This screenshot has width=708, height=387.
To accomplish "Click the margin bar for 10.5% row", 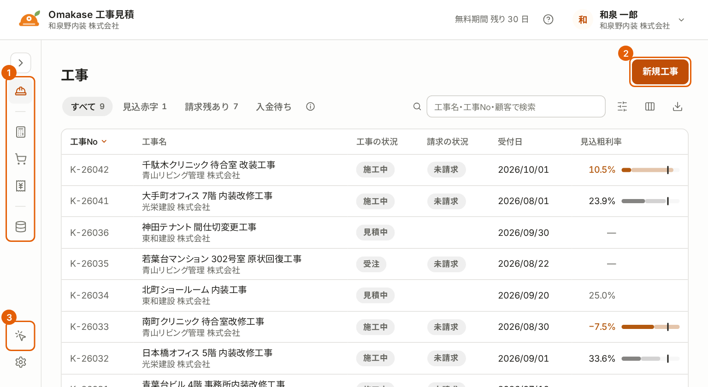I will click(x=650, y=170).
